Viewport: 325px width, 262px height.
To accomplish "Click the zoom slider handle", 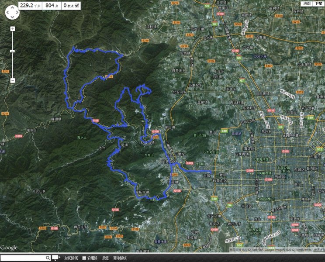I will 12,51.
